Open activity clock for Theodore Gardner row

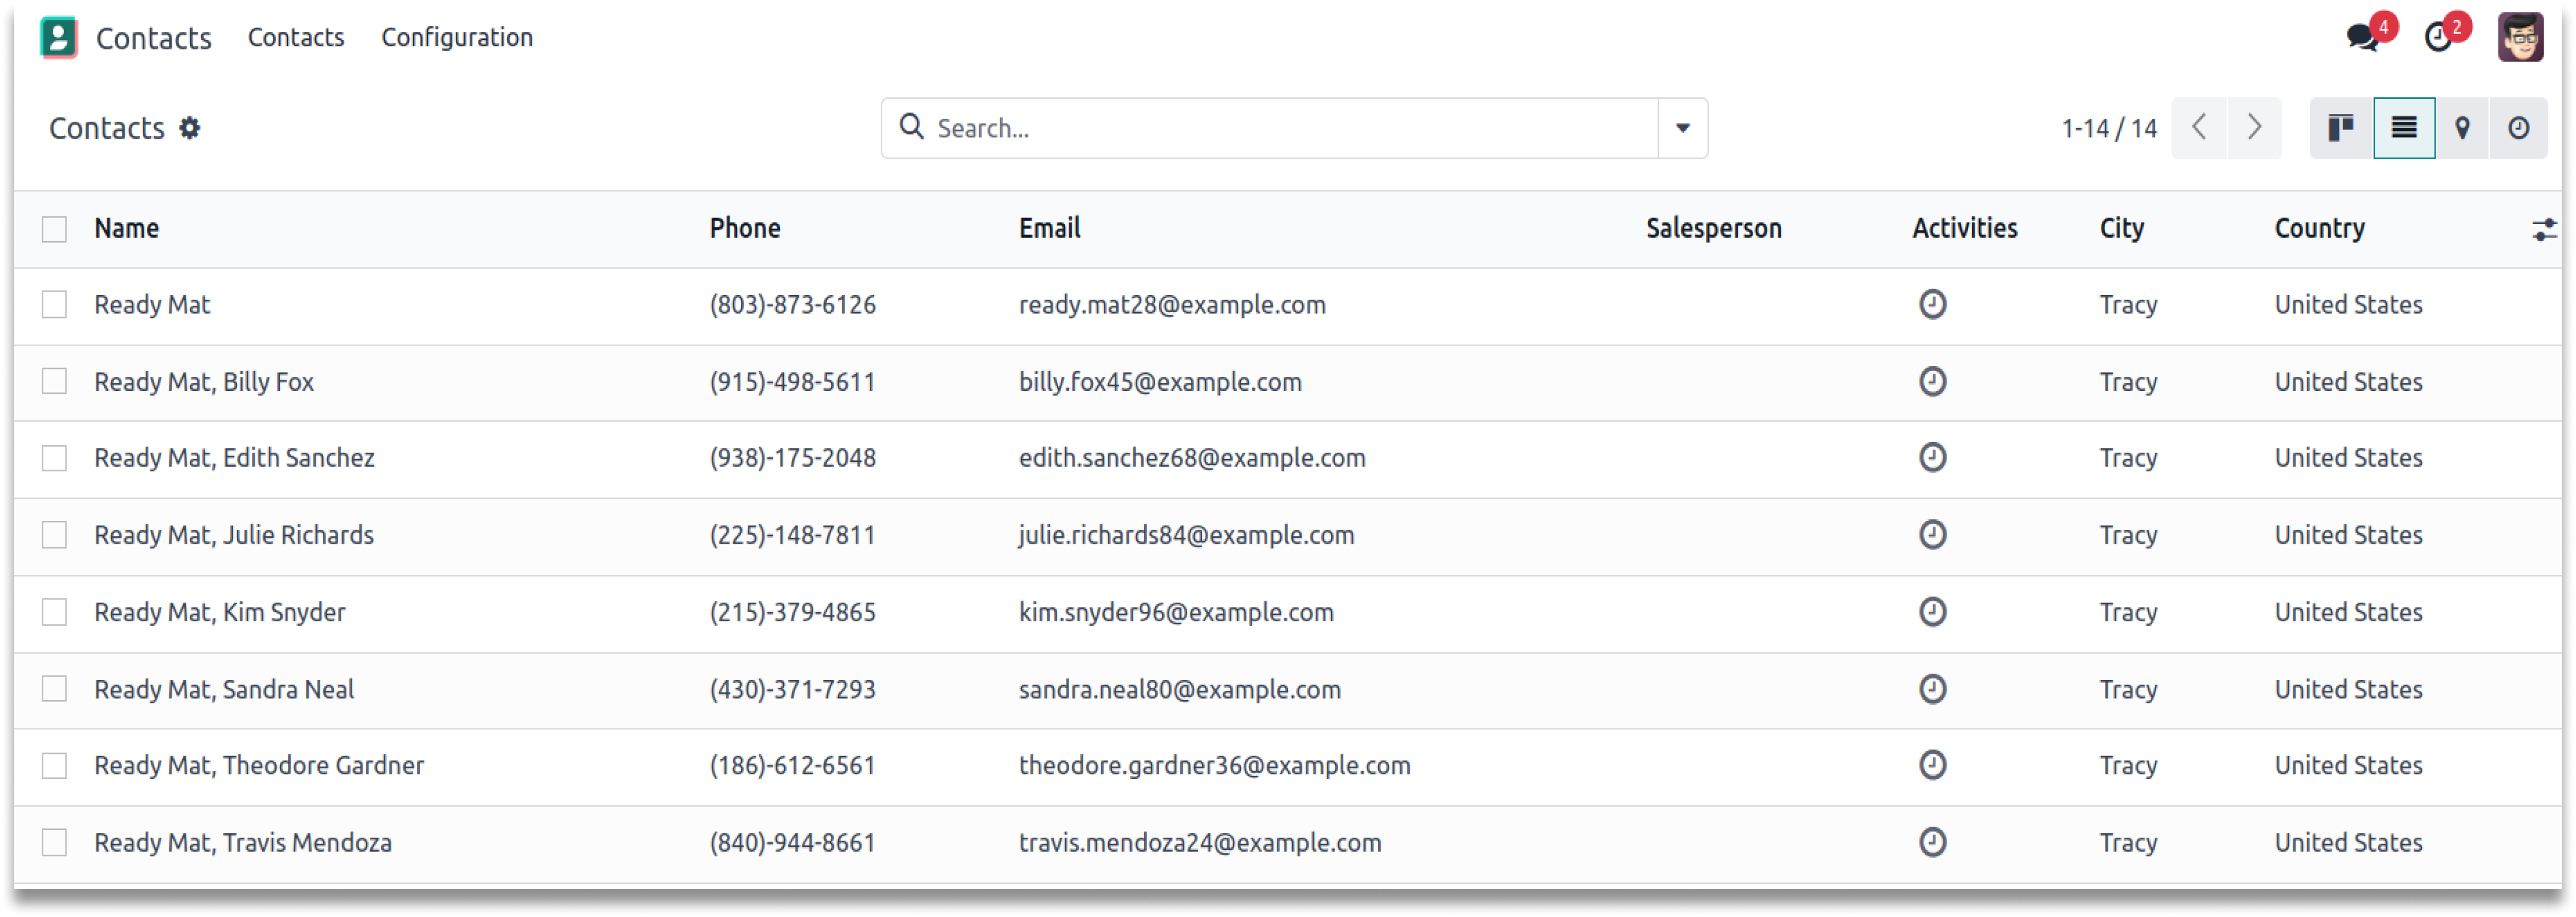pos(1932,766)
